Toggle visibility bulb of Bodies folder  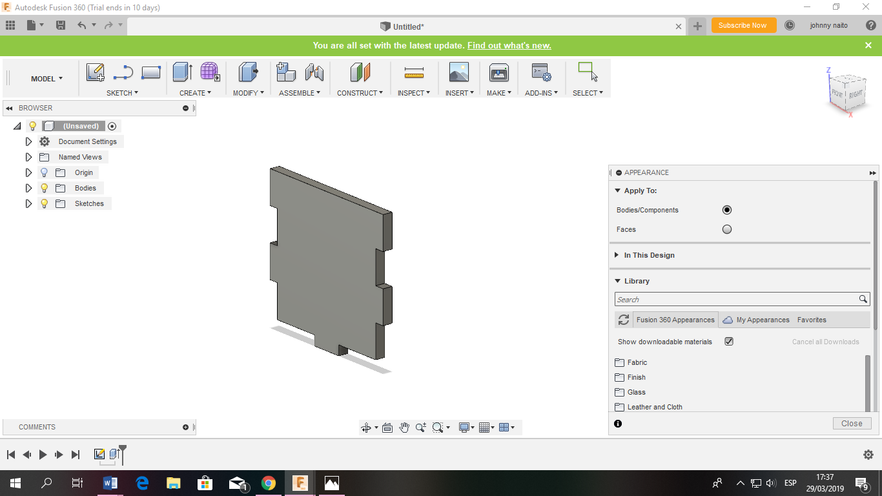pos(44,188)
